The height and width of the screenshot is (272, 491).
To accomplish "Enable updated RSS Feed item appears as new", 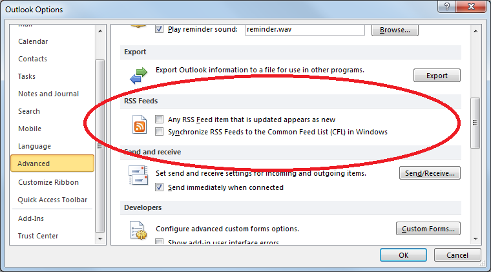I will tap(159, 120).
